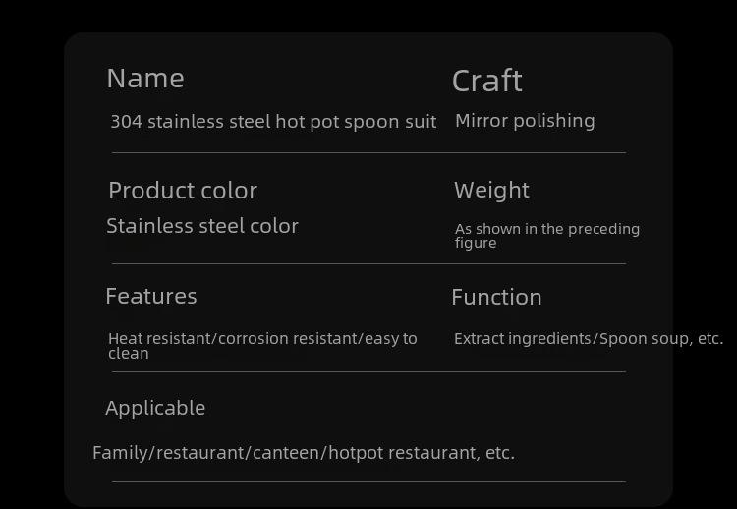
Task: Click the divider line below Product color row
Action: 368,263
